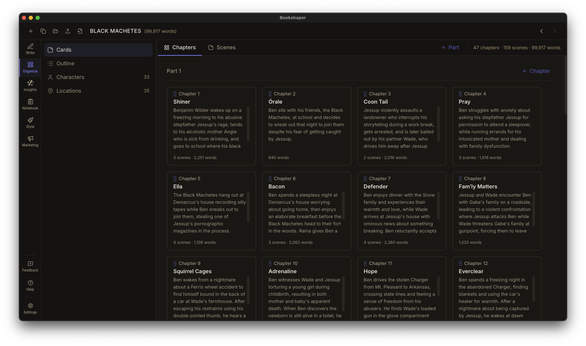Open the Characters list showing 33 entries
Image resolution: width=586 pixels, height=346 pixels.
[x=71, y=77]
